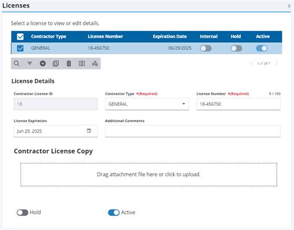Image resolution: width=294 pixels, height=230 pixels.
Task: Add a new license with plus icon
Action: (43, 63)
